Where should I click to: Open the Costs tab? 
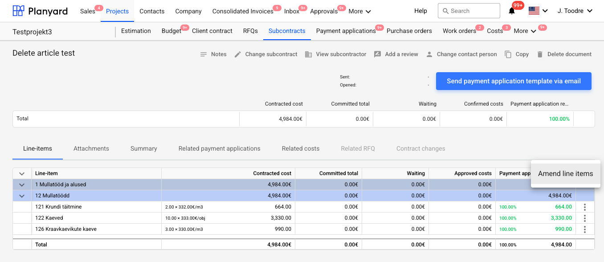click(x=495, y=31)
